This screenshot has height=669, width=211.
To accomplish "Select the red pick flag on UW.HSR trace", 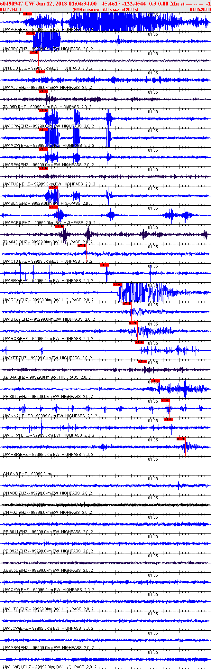I will click(181, 438).
